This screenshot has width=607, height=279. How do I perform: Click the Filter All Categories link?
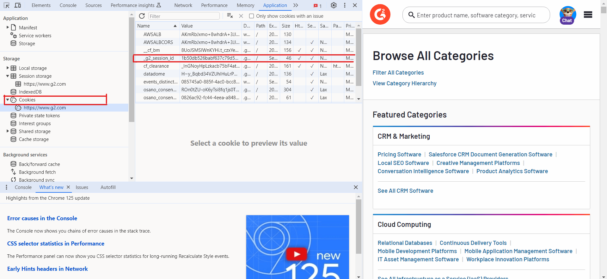(x=398, y=73)
